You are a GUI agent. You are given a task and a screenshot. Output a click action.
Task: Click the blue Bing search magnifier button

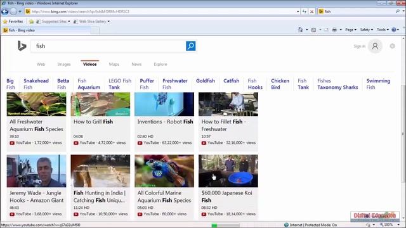tap(191, 46)
